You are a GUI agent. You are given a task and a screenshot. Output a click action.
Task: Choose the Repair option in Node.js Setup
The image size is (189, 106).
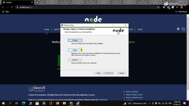coord(75,50)
